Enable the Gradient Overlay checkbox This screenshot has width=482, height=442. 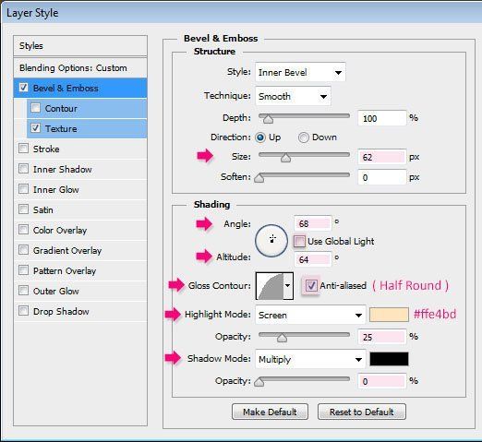tap(23, 250)
